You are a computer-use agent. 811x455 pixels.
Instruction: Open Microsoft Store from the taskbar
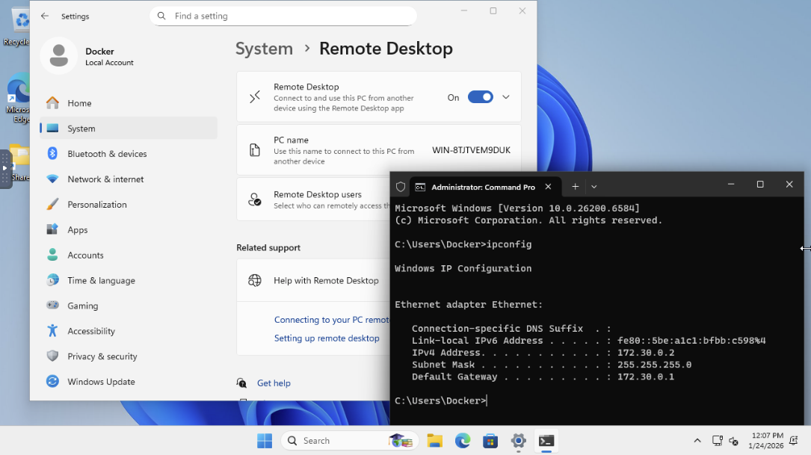(x=490, y=441)
